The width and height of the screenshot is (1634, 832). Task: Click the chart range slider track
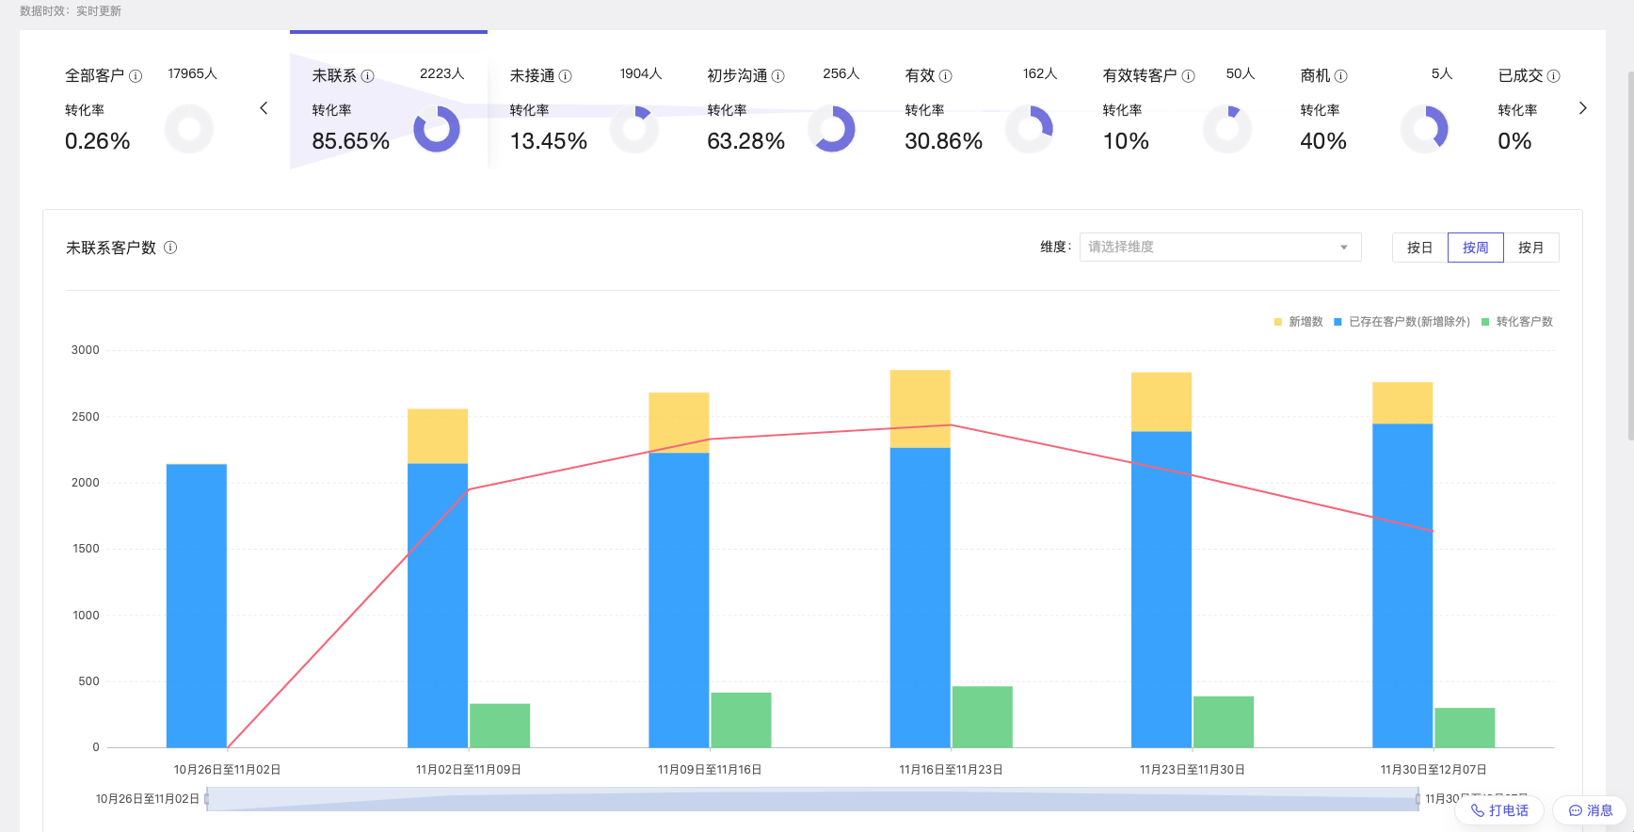coord(812,799)
